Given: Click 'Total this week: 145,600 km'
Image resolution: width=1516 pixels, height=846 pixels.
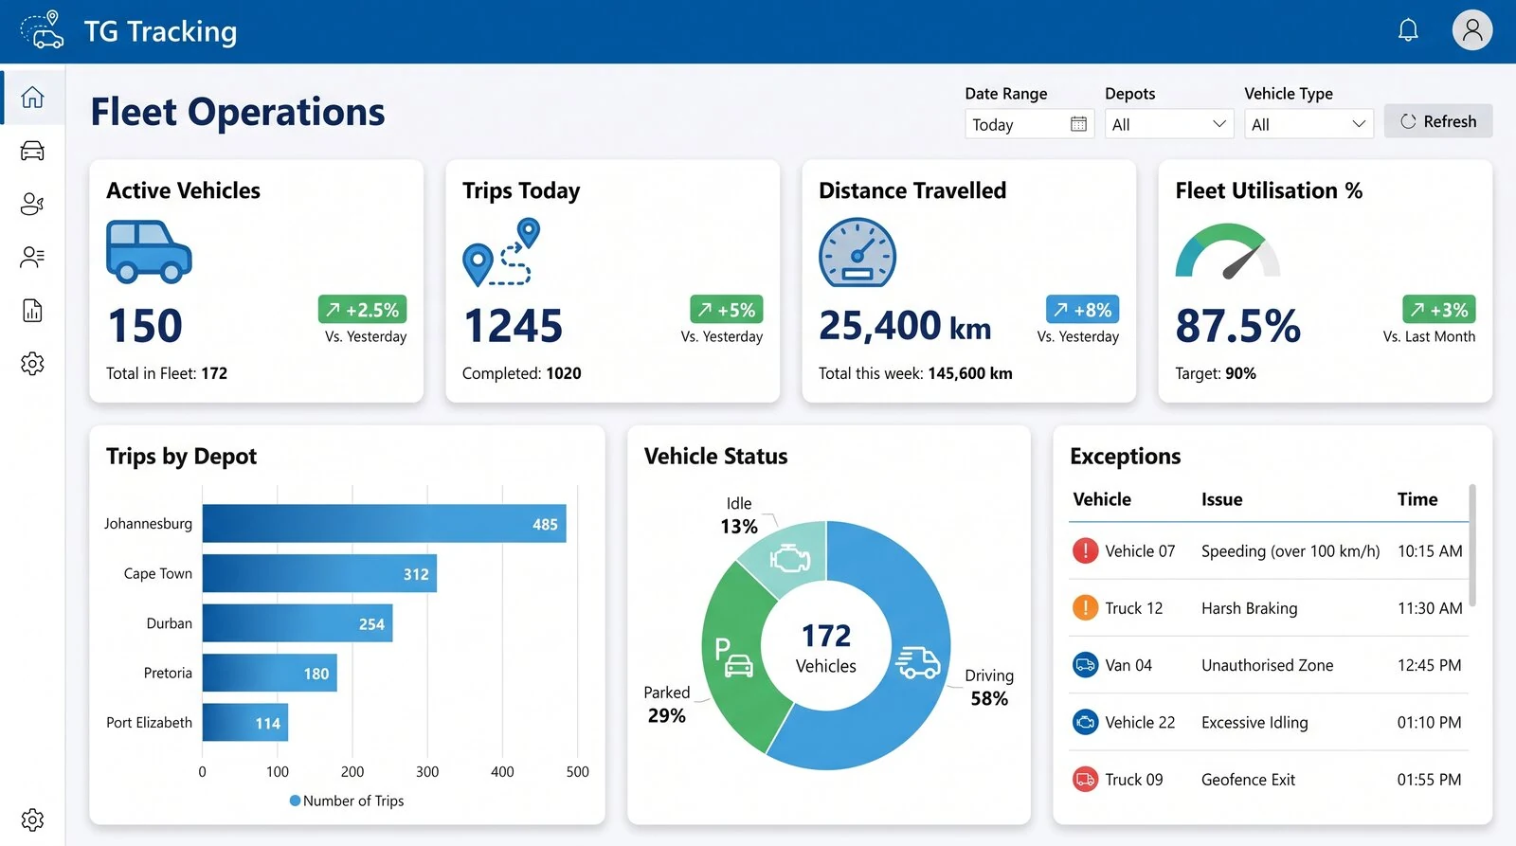Looking at the screenshot, I should click(915, 373).
